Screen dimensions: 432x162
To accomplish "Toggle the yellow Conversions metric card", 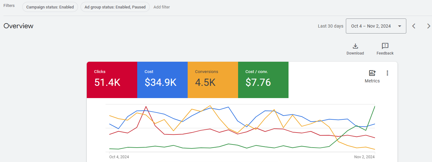I will (x=213, y=80).
